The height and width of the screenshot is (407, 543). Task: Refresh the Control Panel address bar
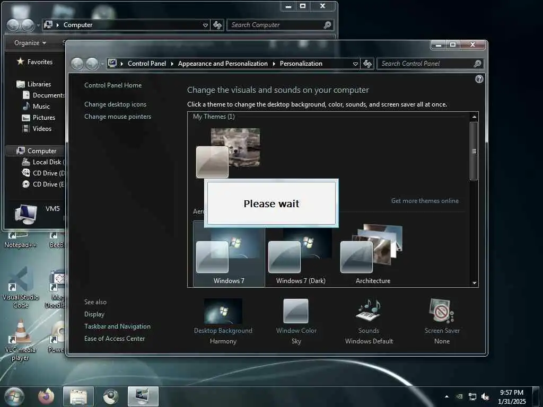point(367,64)
